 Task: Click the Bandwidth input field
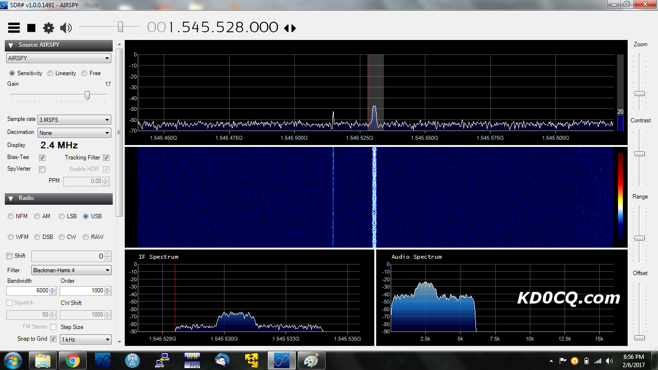28,291
